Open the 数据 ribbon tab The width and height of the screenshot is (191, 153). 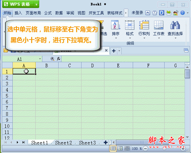[59, 13]
